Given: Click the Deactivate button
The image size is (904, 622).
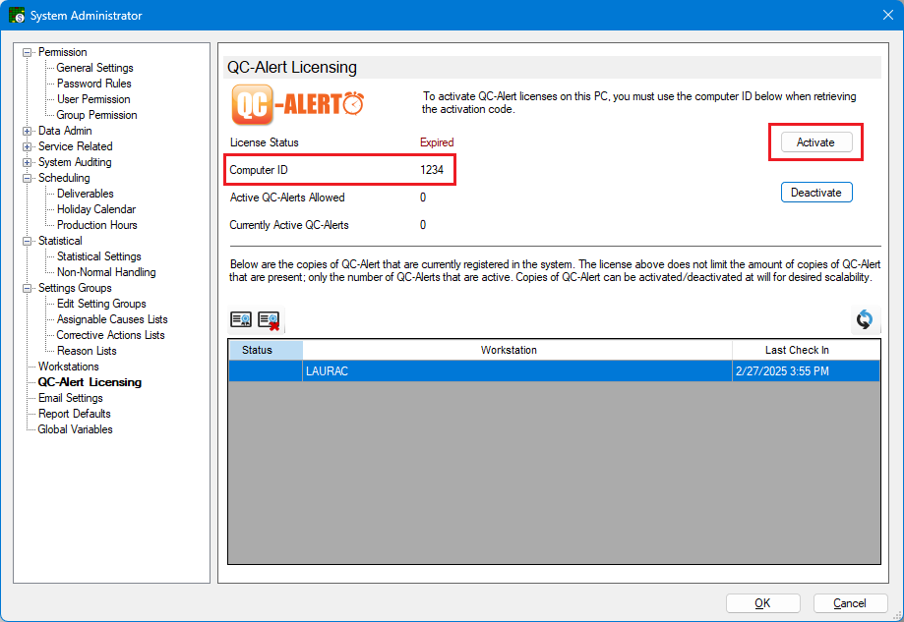Looking at the screenshot, I should point(816,193).
